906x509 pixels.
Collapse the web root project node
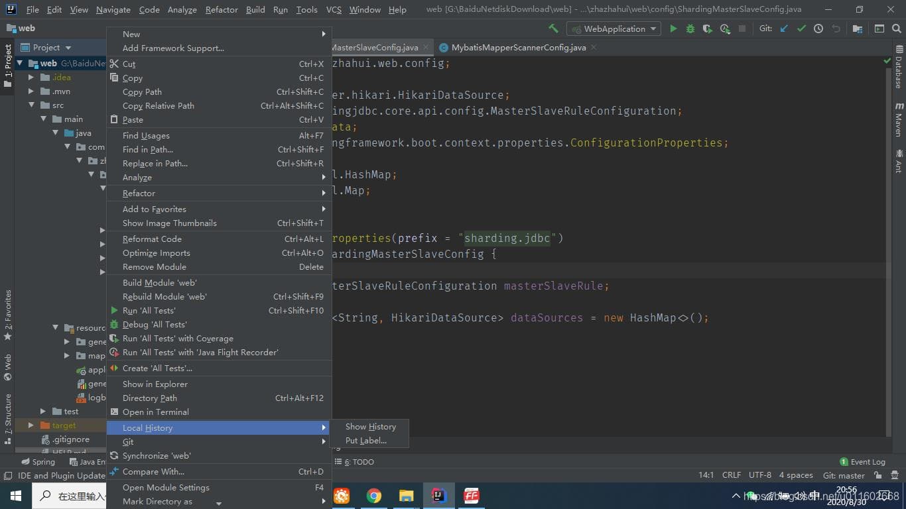click(x=21, y=64)
